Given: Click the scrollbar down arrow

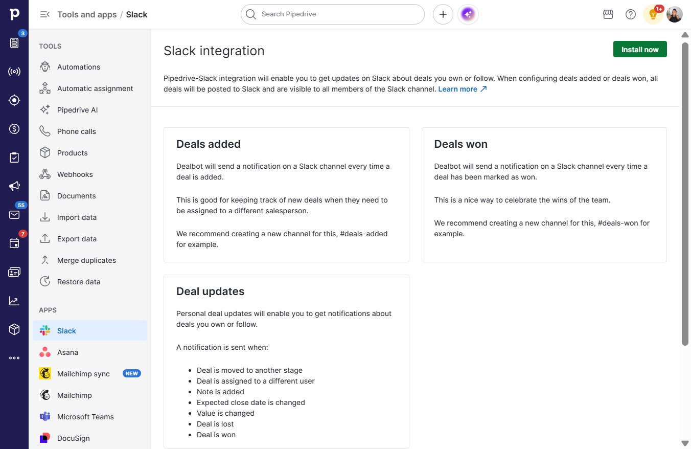Looking at the screenshot, I should (685, 443).
